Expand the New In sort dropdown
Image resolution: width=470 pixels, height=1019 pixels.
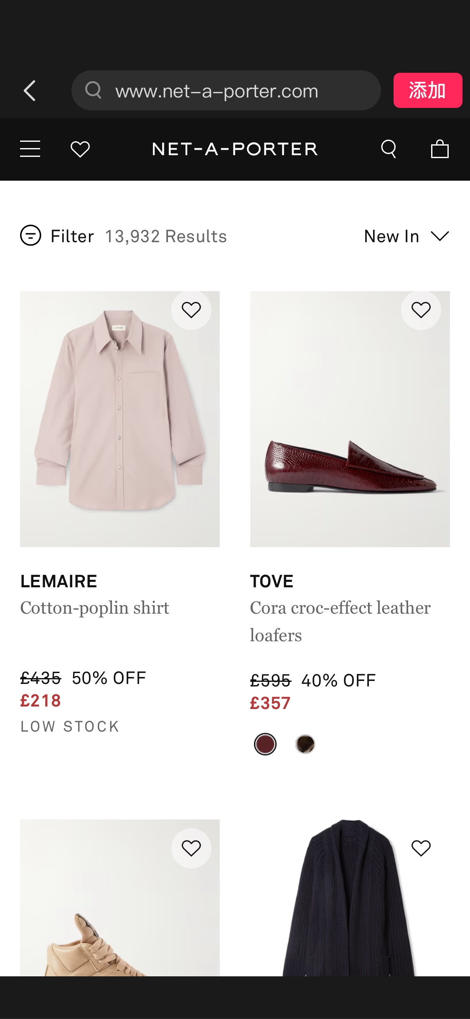click(391, 236)
